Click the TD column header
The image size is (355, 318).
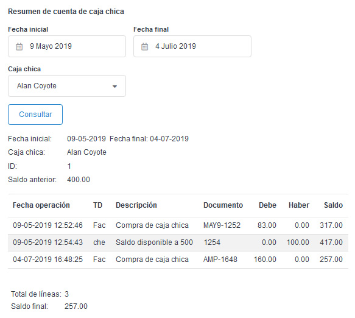click(98, 205)
